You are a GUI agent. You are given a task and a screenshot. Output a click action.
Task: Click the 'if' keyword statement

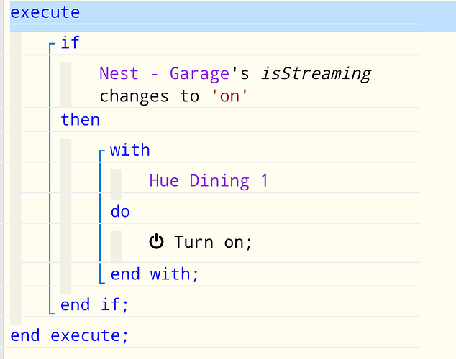point(70,42)
